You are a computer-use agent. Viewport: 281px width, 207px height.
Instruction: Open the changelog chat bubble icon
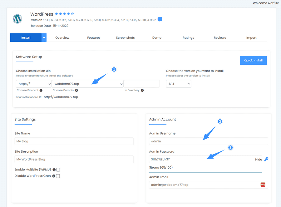tap(160, 19)
